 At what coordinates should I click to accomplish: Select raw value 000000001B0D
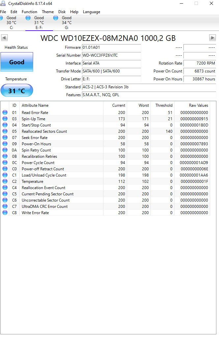point(194,125)
